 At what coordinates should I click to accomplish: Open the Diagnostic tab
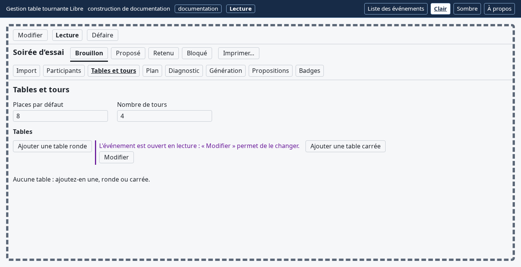point(184,71)
